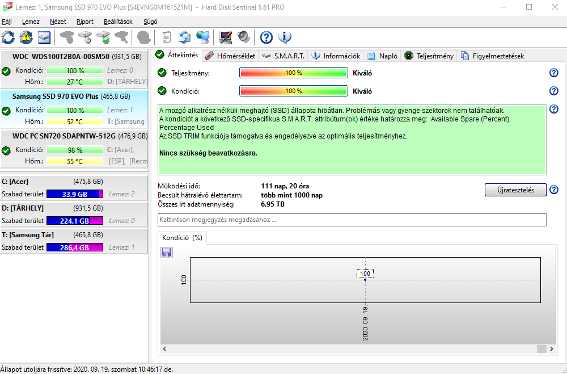The height and width of the screenshot is (374, 567).
Task: Click help icon next to Újratesztelés button
Action: 553,190
